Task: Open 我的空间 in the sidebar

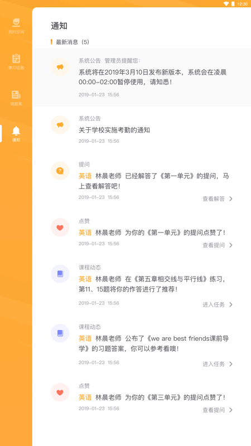Action: tap(16, 26)
